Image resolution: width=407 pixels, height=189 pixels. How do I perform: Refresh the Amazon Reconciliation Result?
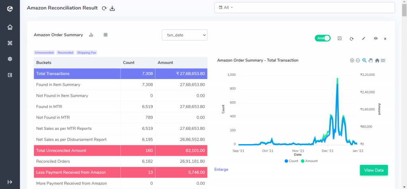[x=104, y=8]
